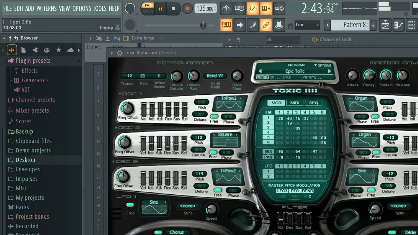The height and width of the screenshot is (235, 418).
Task: Open the playlist view icon
Action: click(385, 25)
